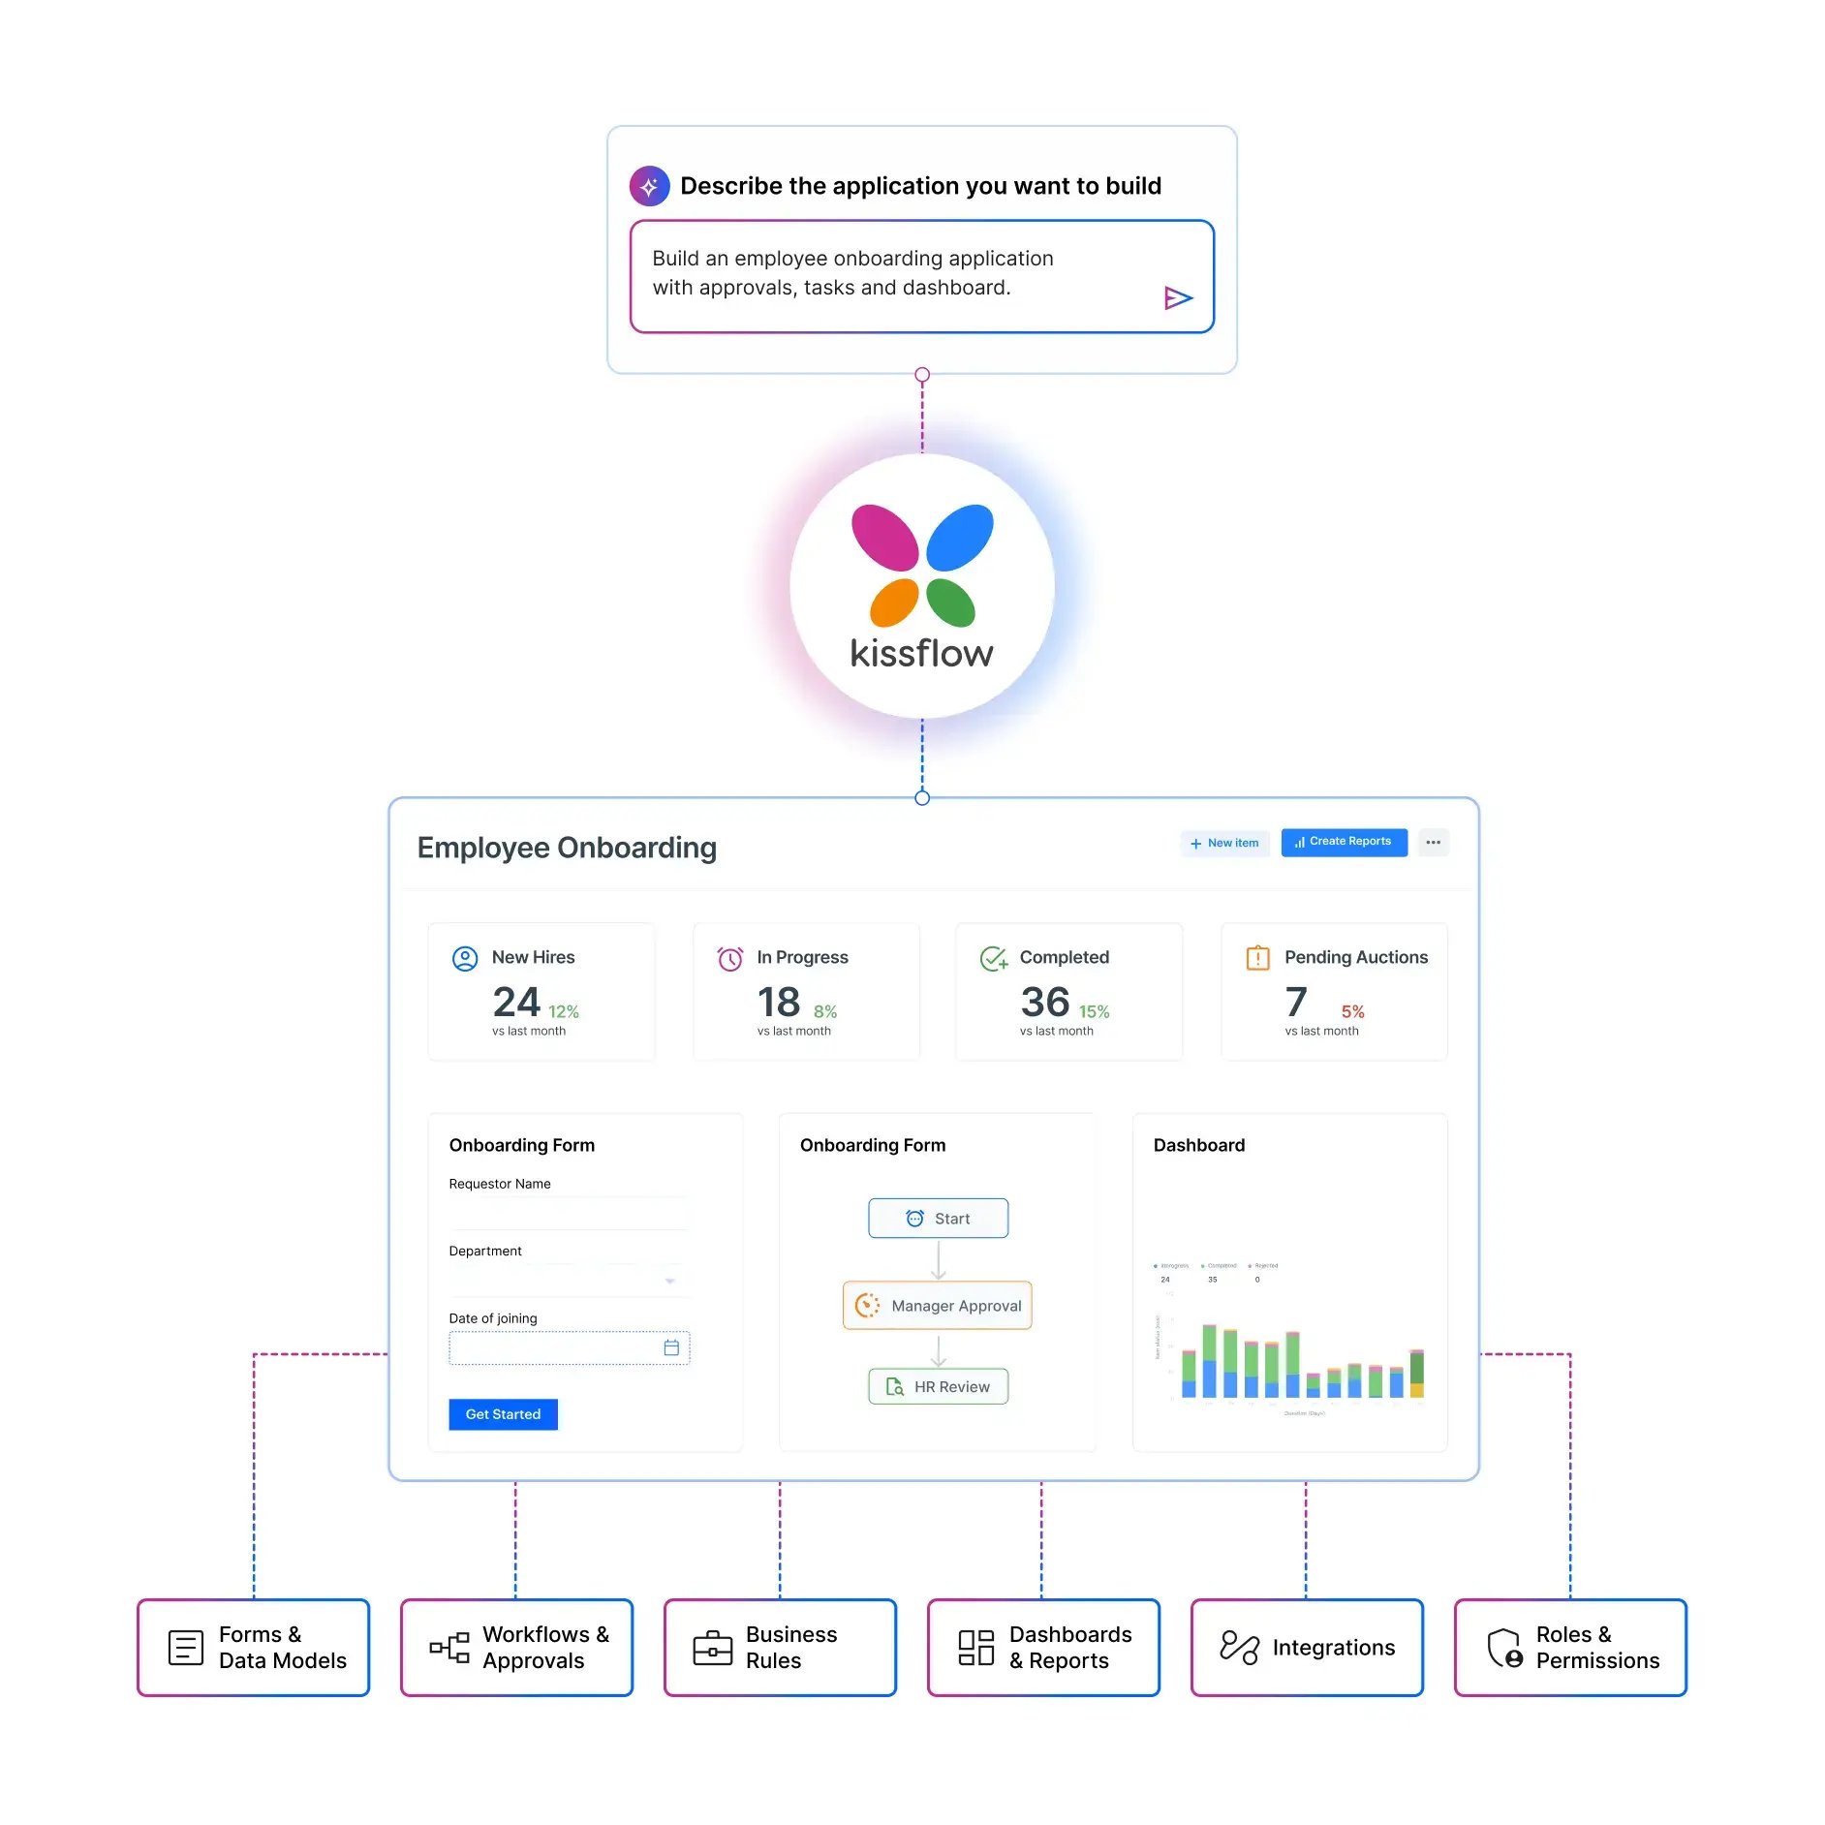
Task: Expand the Department dropdown
Action: [x=670, y=1282]
